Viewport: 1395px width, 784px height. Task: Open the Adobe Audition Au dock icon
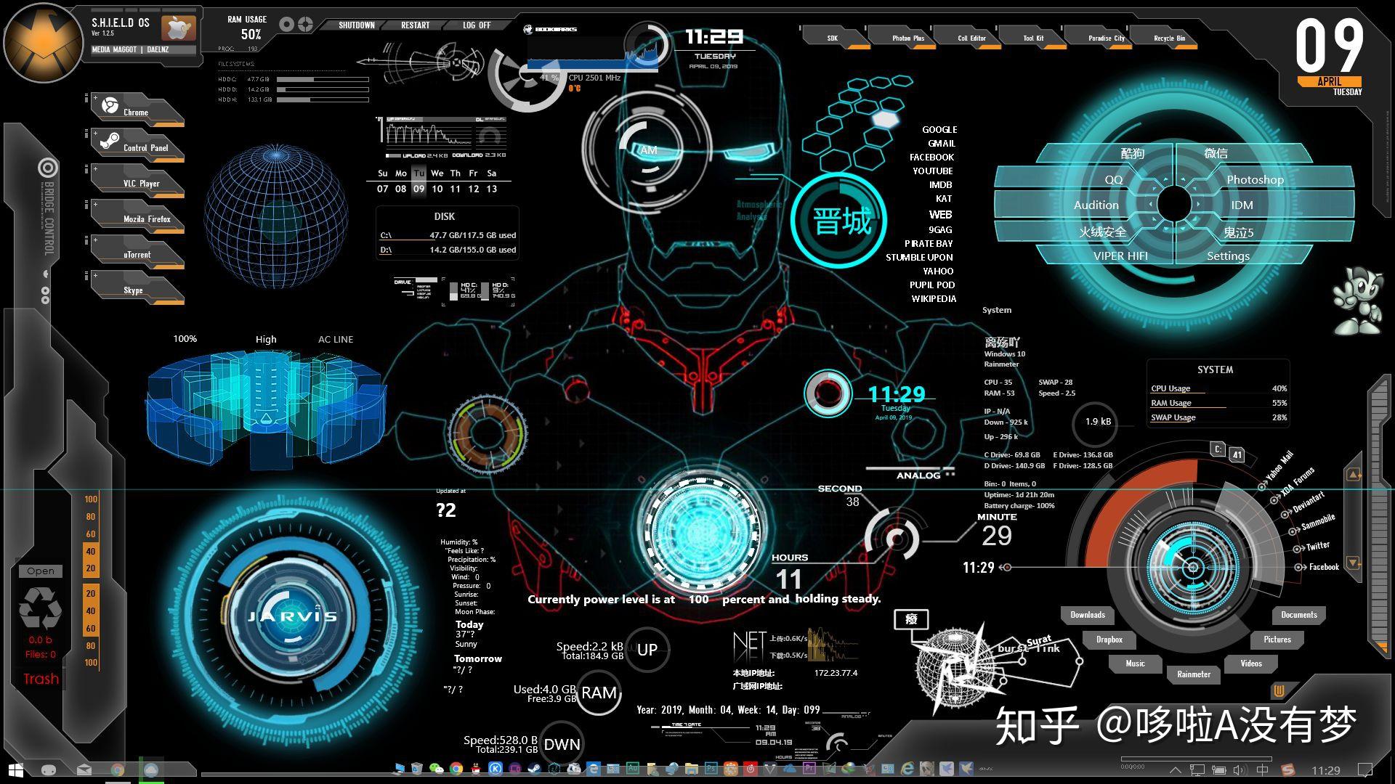[633, 768]
